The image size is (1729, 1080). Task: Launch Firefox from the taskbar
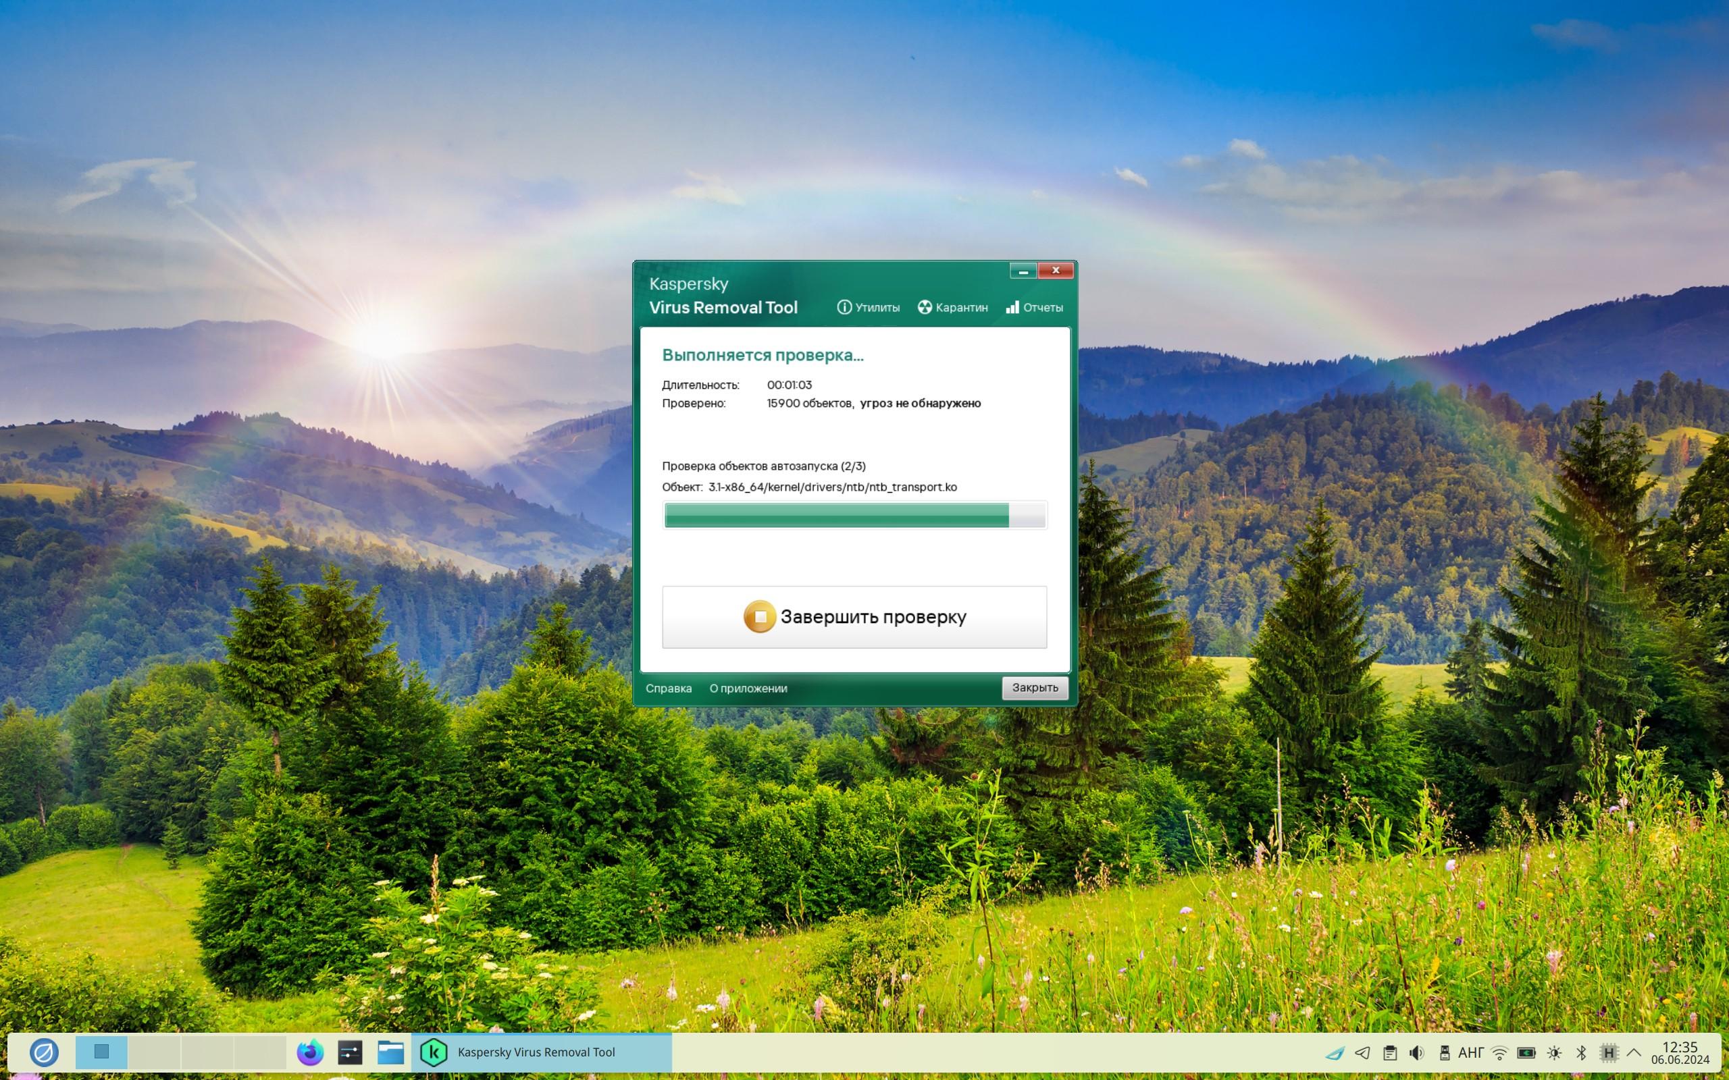coord(310,1052)
